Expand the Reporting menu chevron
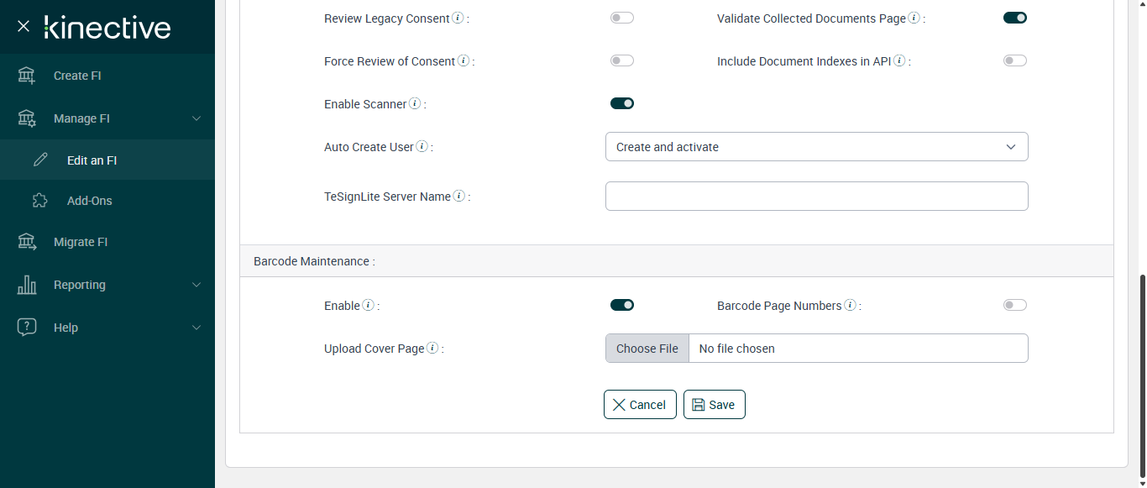 pos(196,285)
